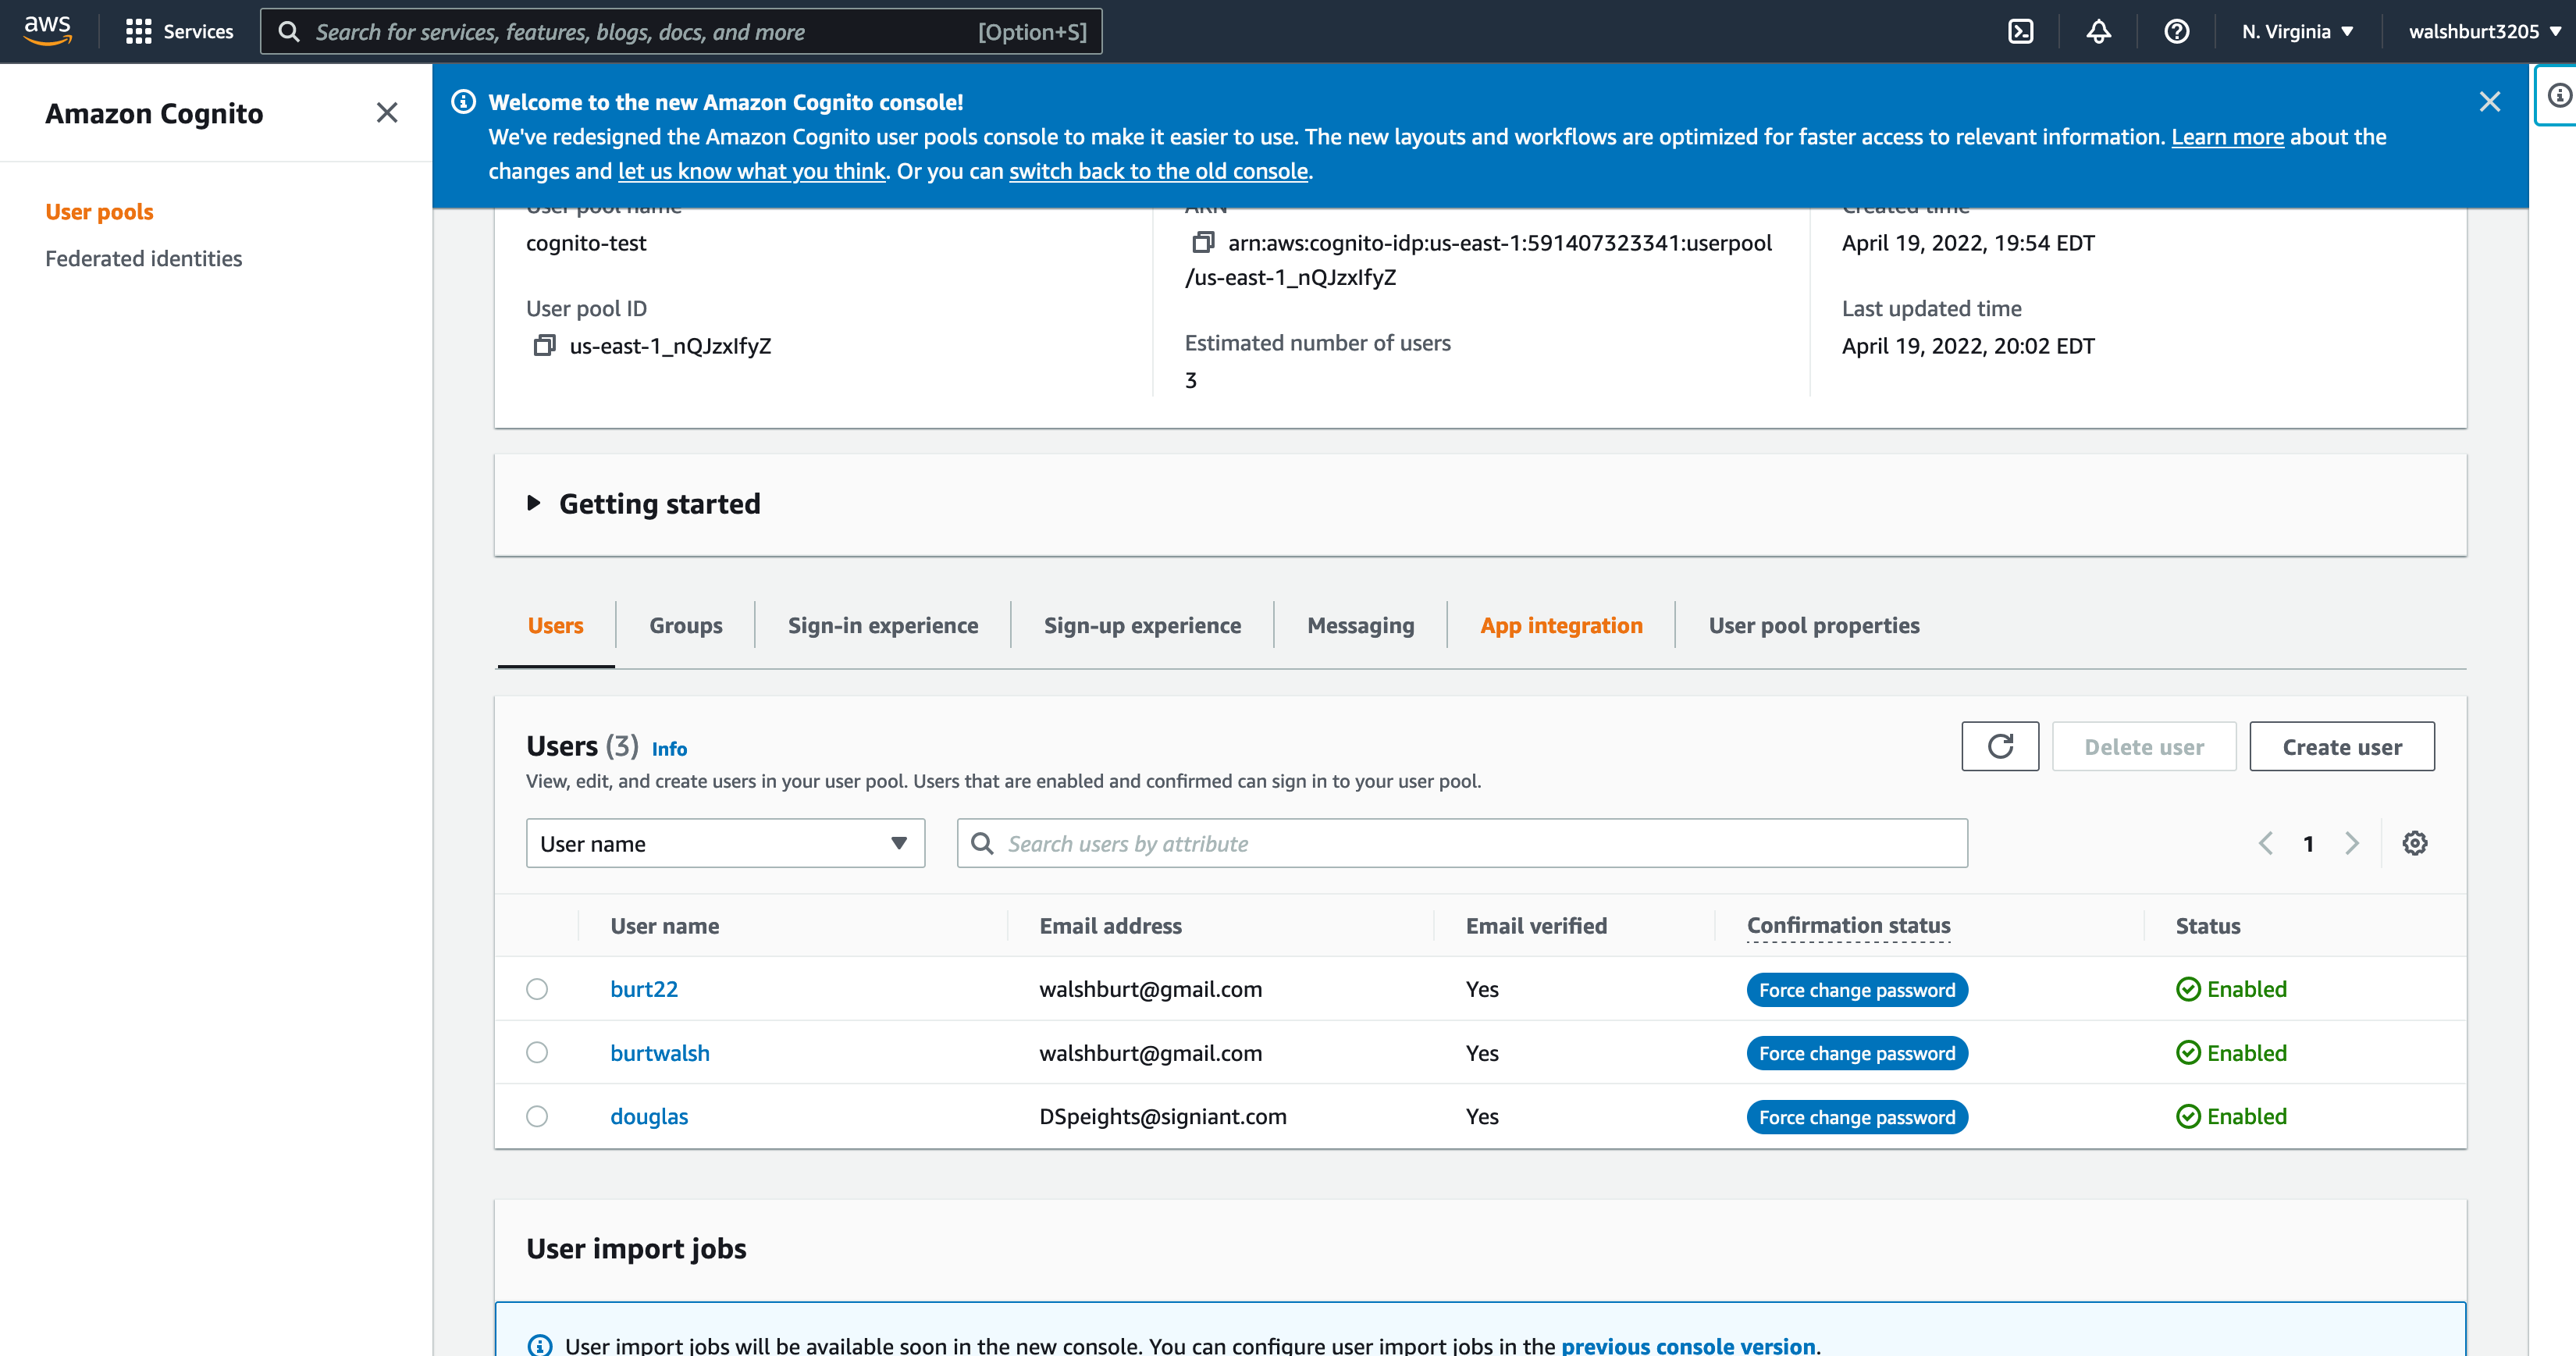Viewport: 2576px width, 1356px height.
Task: Click the Status column header
Action: (x=2207, y=927)
